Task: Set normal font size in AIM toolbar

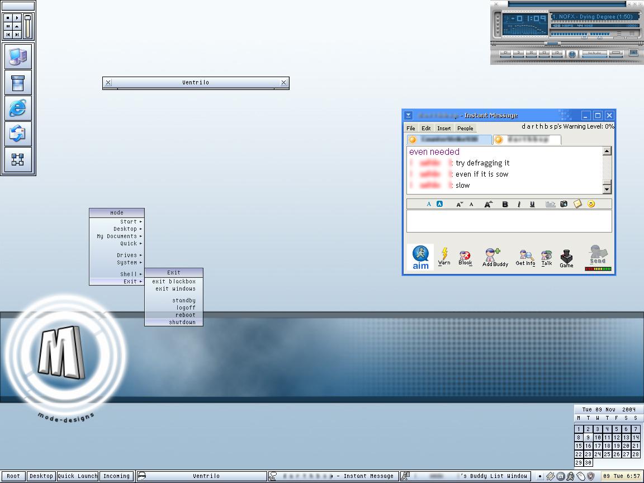Action: (x=471, y=204)
